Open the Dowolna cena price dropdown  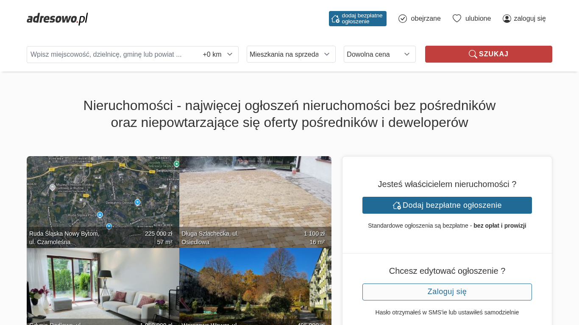(x=379, y=54)
